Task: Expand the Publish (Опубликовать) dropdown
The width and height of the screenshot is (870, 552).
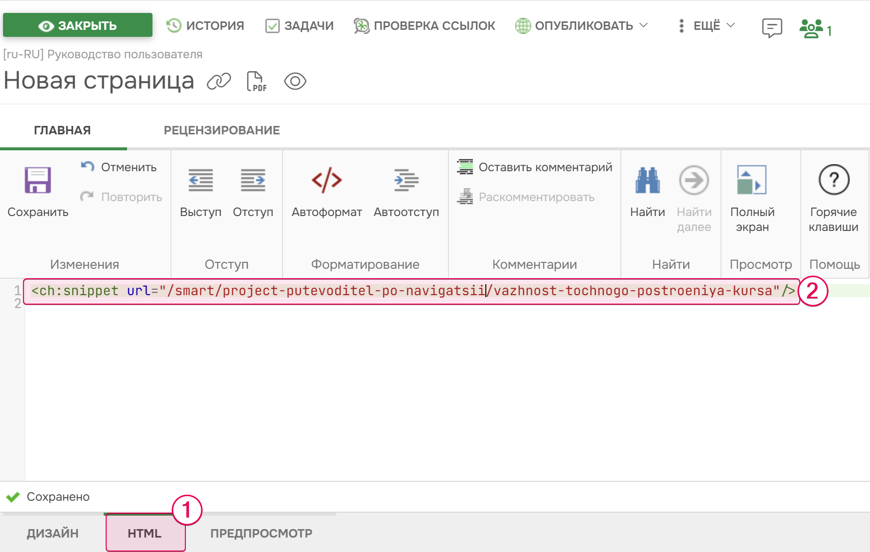Action: pos(581,25)
